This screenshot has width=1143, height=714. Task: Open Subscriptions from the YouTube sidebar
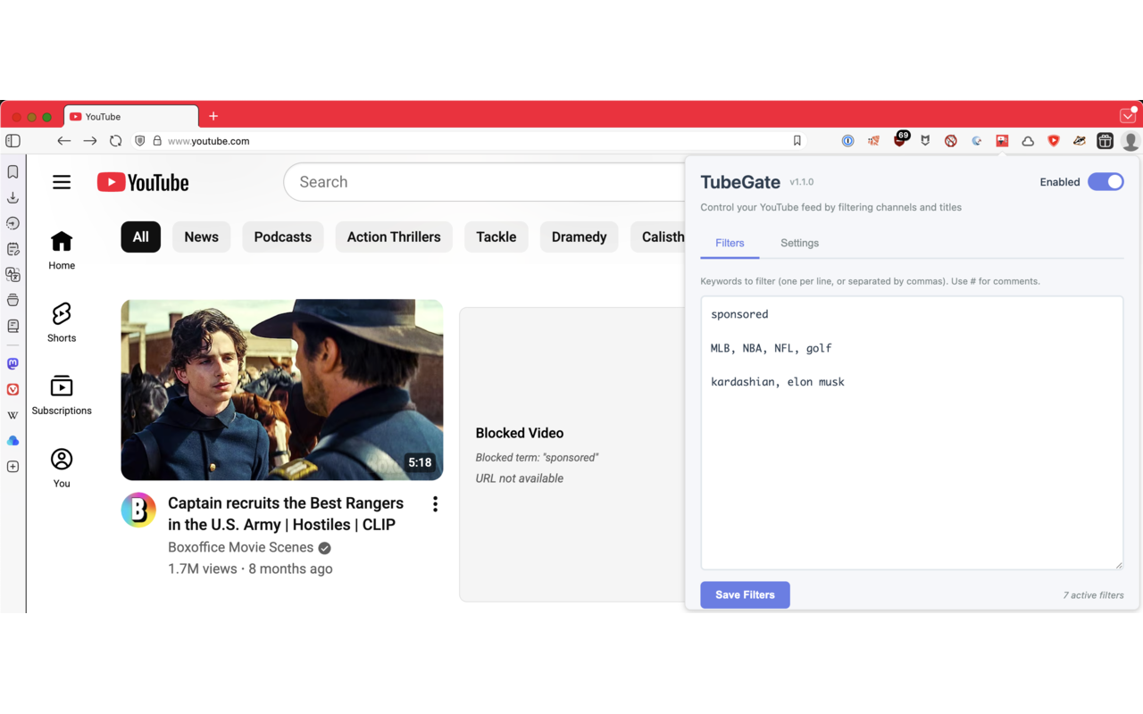[62, 394]
